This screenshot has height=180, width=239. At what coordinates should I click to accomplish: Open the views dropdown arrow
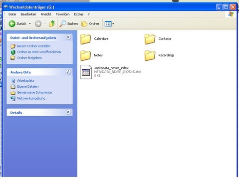coord(113,24)
